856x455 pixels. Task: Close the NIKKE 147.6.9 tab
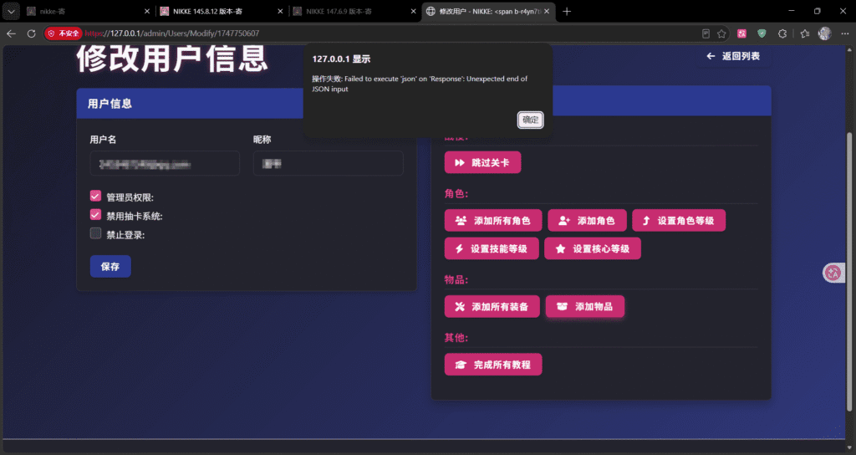413,11
